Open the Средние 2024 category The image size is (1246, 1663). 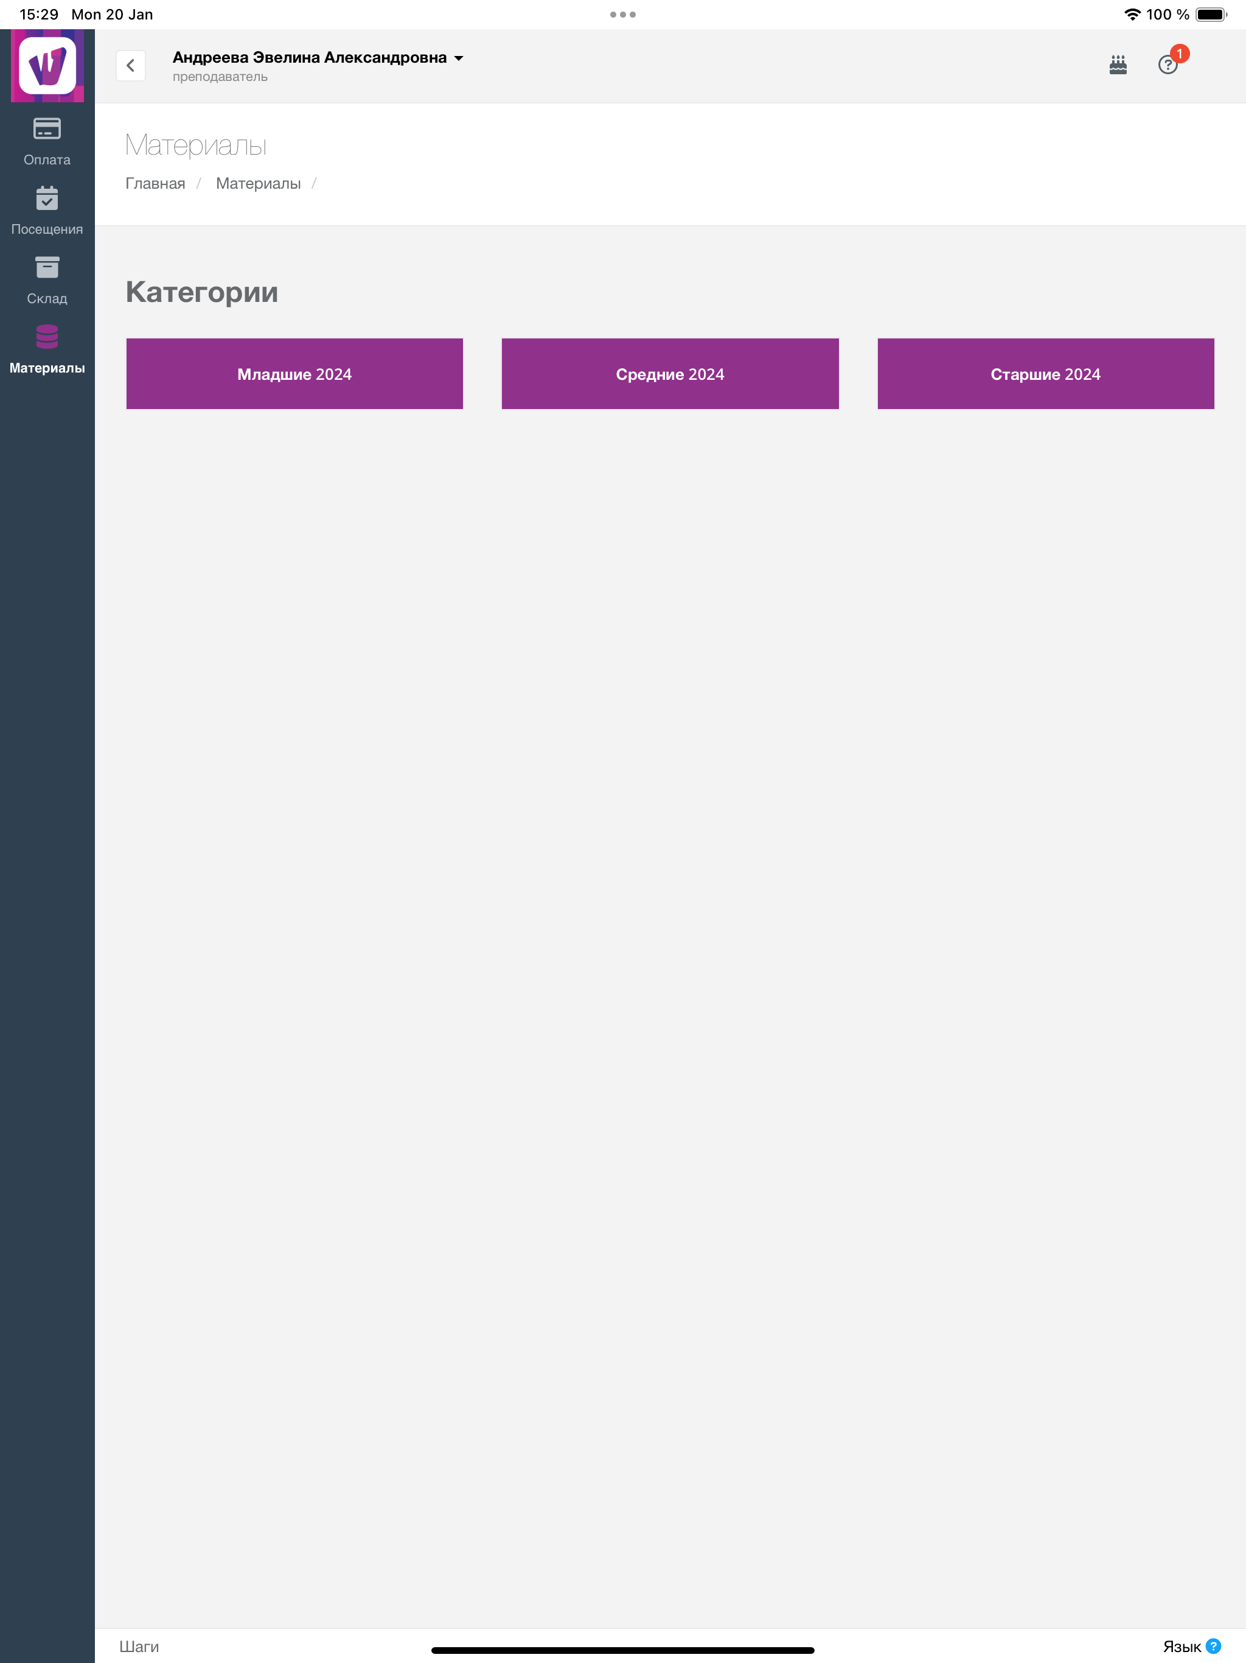click(670, 374)
